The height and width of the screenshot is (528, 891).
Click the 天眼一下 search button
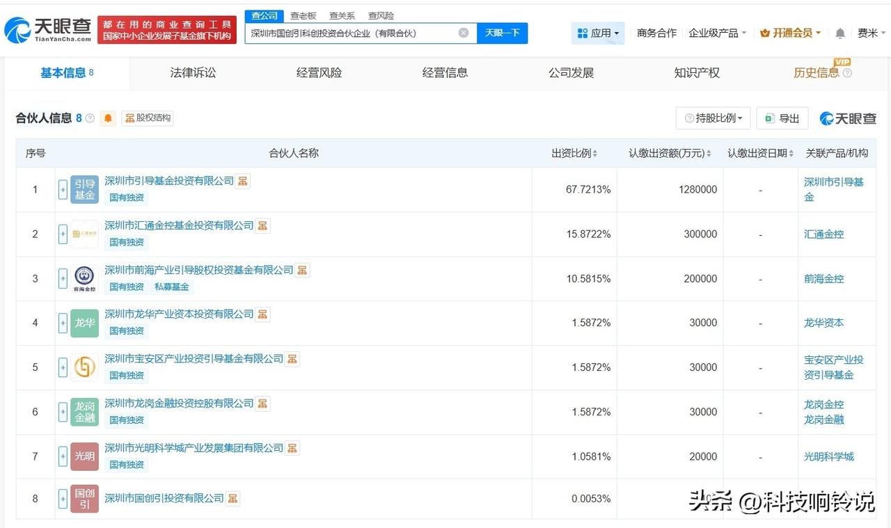coord(502,33)
